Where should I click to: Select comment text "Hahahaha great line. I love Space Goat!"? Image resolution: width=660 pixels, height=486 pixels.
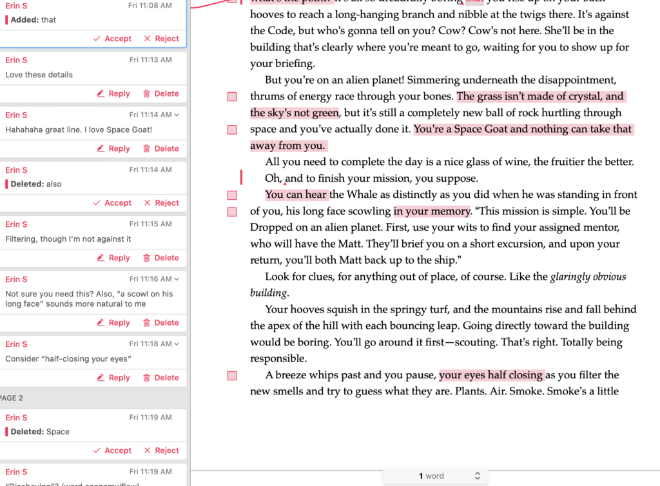tap(79, 130)
